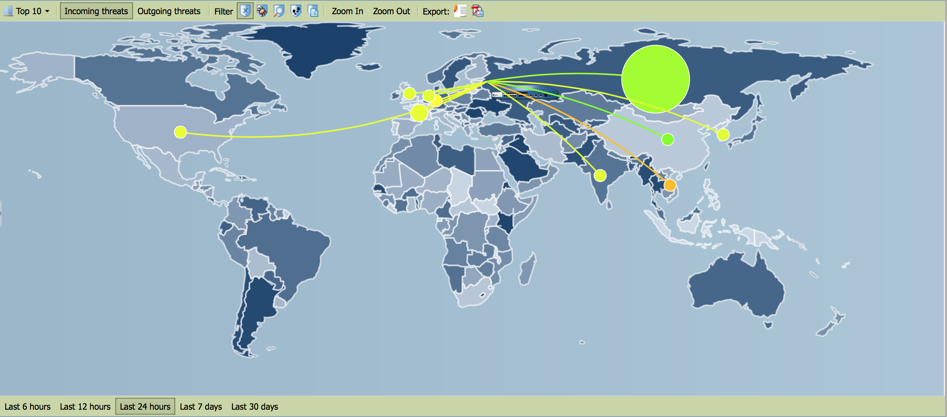Switch to Outgoing threats
The image size is (947, 417).
pyautogui.click(x=169, y=11)
